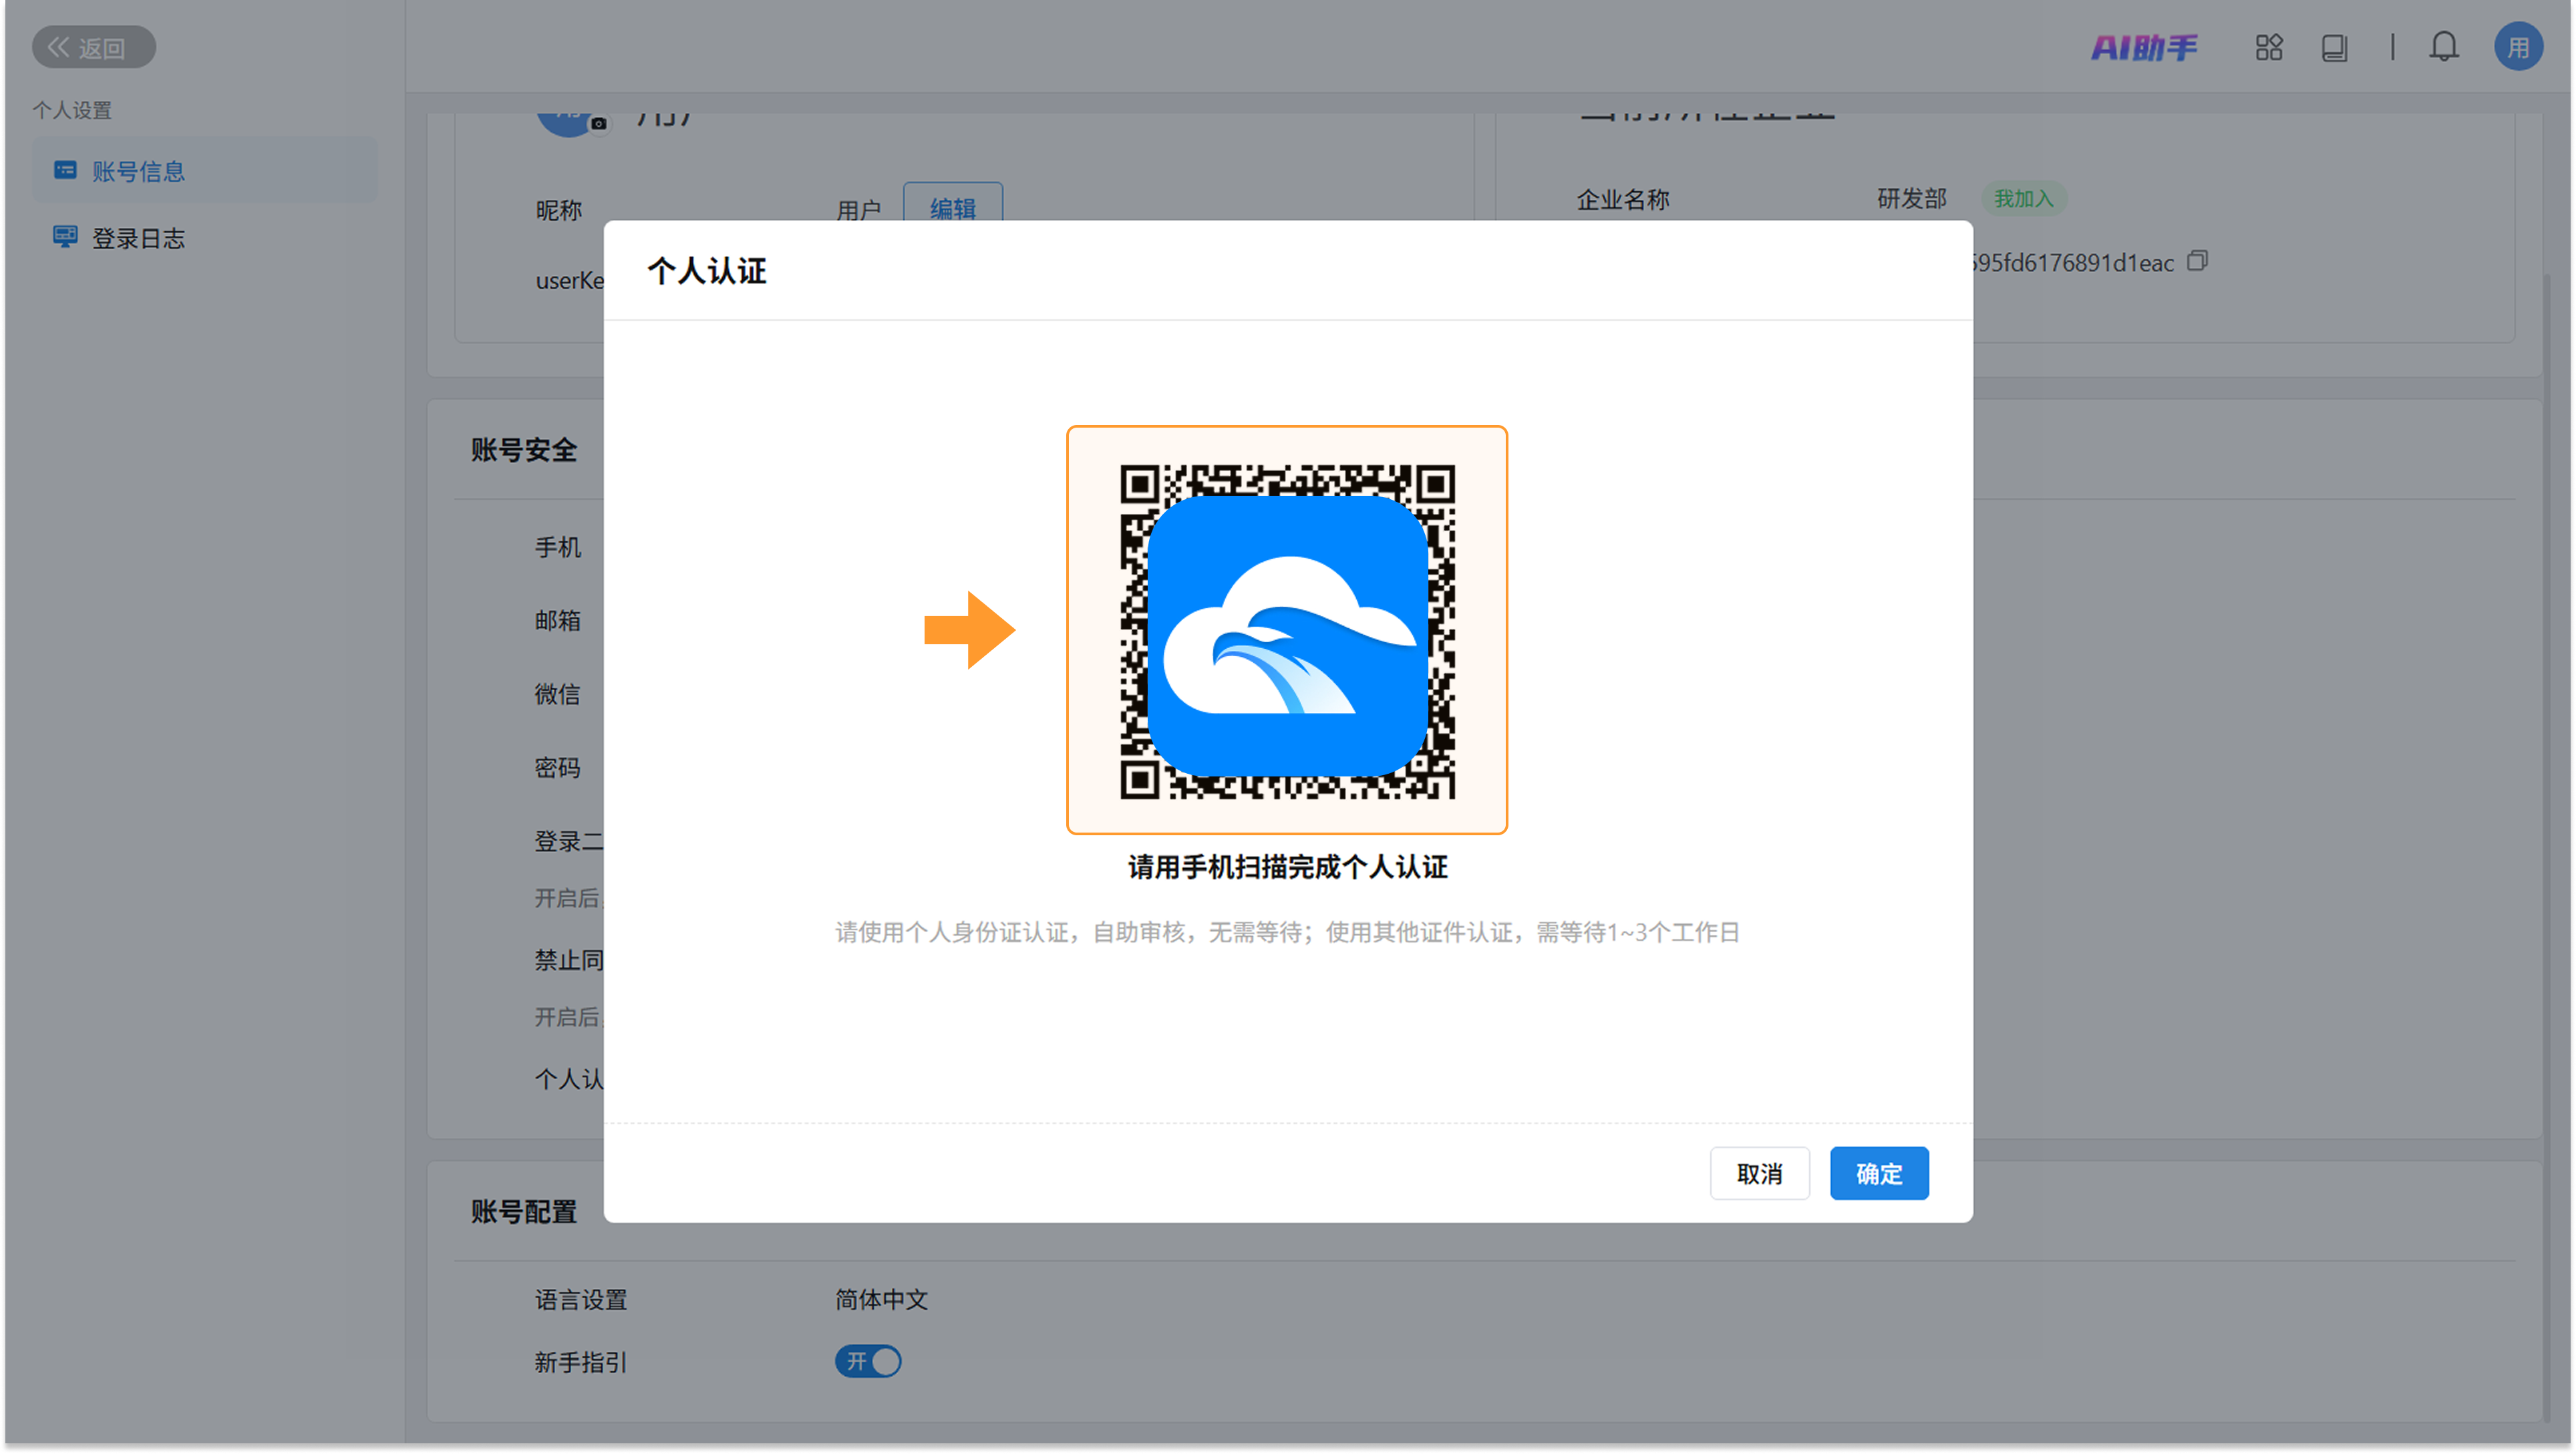Toggle the 新手指引 switch

click(867, 1361)
